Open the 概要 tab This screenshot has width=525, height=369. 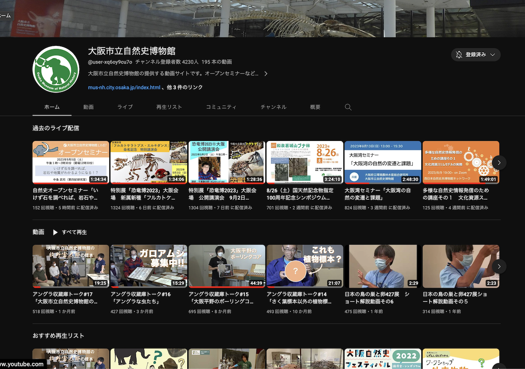click(x=315, y=107)
